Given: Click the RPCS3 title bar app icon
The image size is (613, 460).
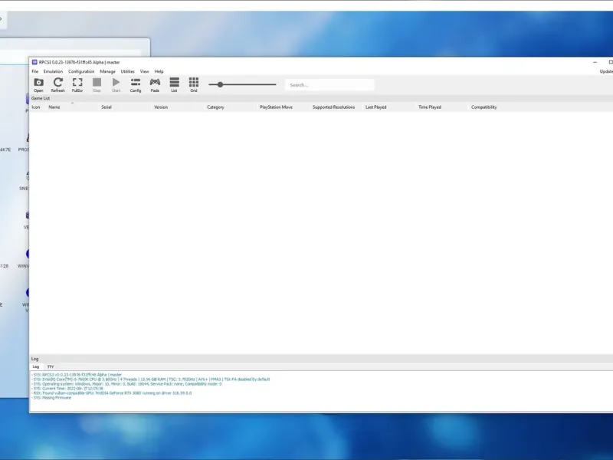Looking at the screenshot, I should point(34,62).
